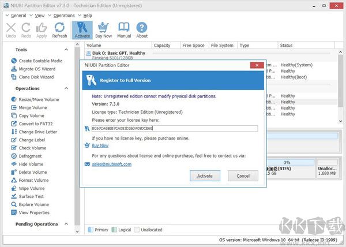This screenshot has height=247, width=346.
Task: Sort by the Capacity column header
Action: (166, 45)
